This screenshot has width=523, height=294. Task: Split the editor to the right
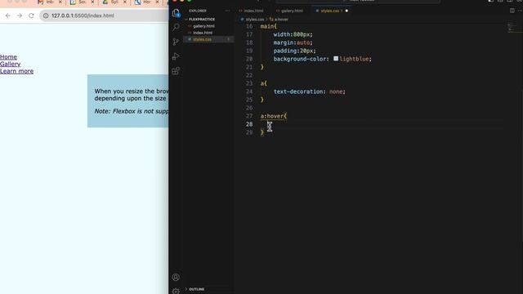pos(512,11)
